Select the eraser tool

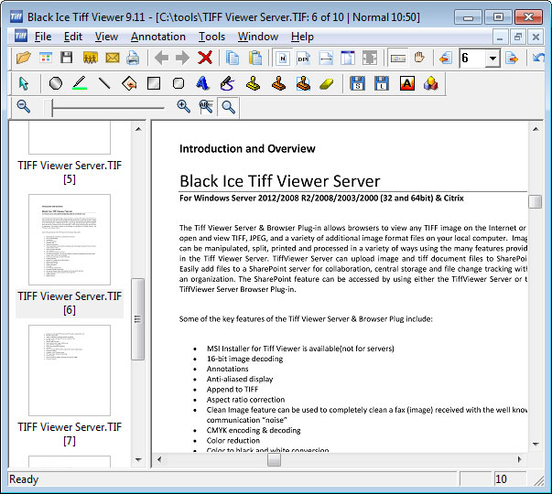pyautogui.click(x=326, y=84)
